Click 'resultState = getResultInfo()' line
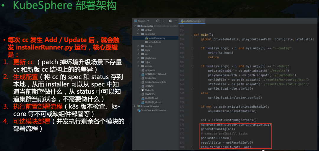Screen dimensions: 319x151 pyautogui.click(x=227, y=142)
